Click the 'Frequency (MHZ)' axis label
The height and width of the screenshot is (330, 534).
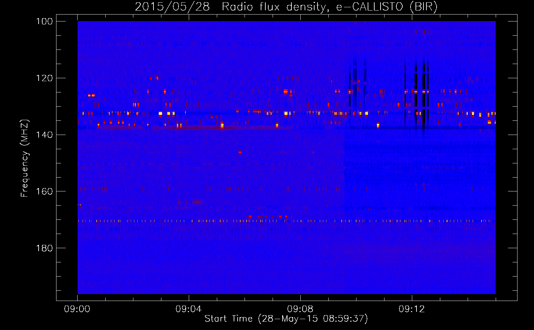(25, 158)
